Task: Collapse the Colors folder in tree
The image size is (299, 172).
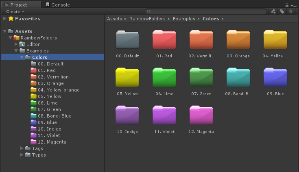Action: tap(22, 57)
